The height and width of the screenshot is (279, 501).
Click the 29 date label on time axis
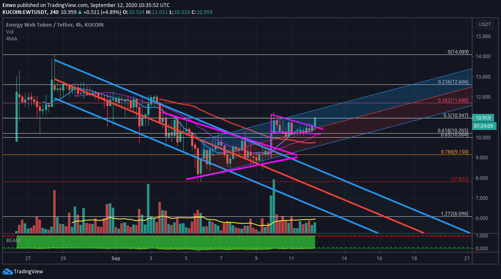[x=63, y=259]
